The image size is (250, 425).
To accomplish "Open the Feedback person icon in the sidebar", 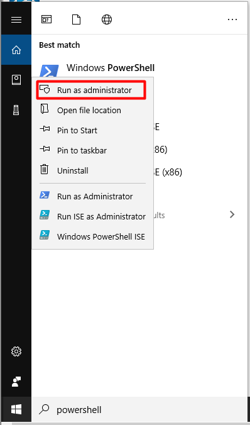I will tap(16, 382).
